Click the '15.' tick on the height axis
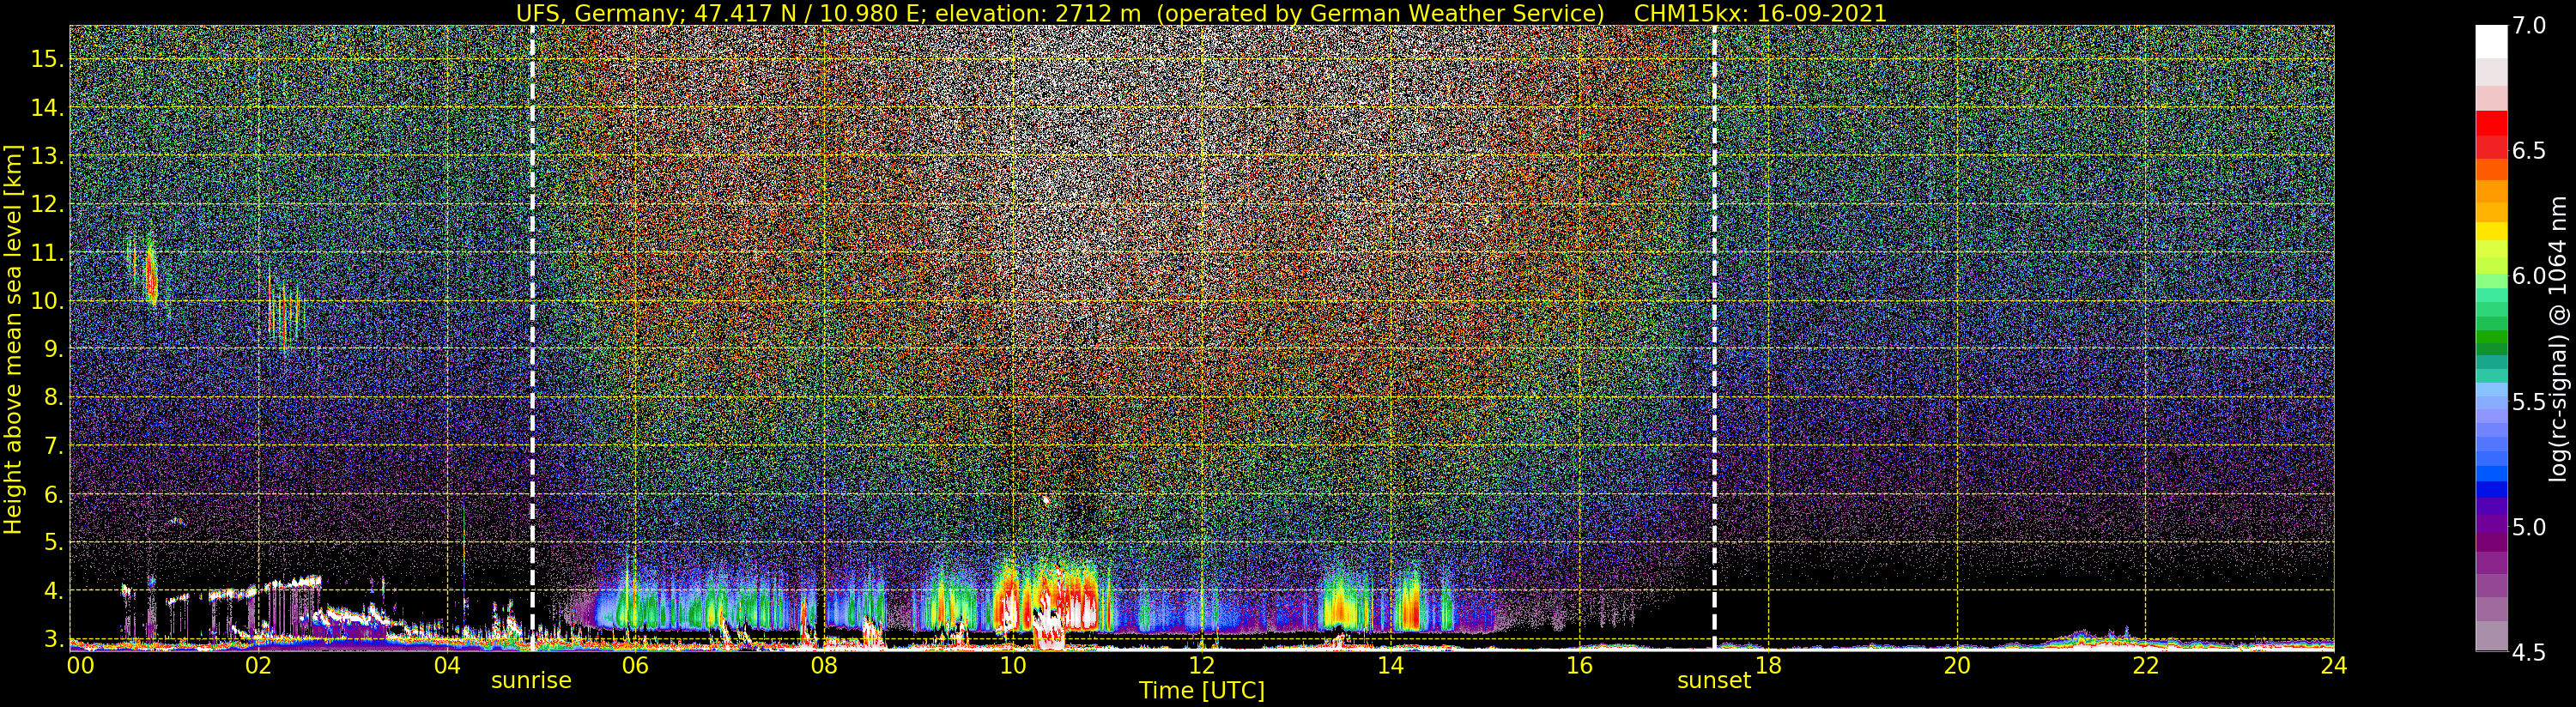Image resolution: width=2576 pixels, height=707 pixels. pos(47,59)
